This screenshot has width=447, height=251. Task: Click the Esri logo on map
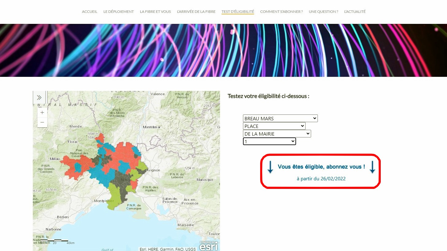tap(209, 246)
